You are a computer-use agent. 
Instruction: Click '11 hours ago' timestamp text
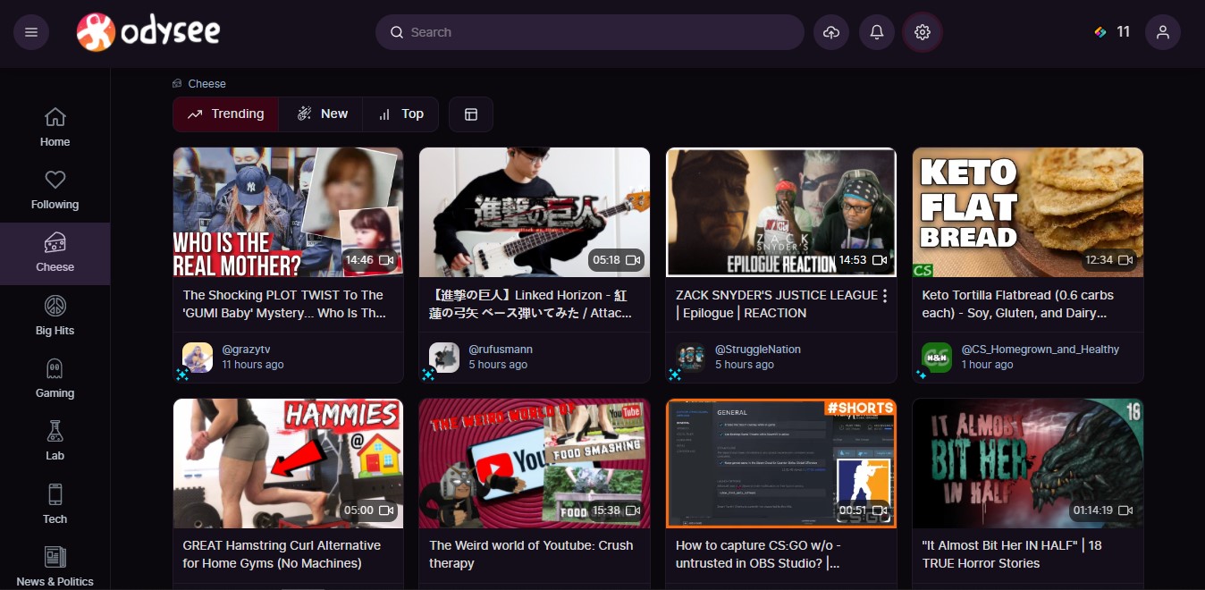[253, 365]
